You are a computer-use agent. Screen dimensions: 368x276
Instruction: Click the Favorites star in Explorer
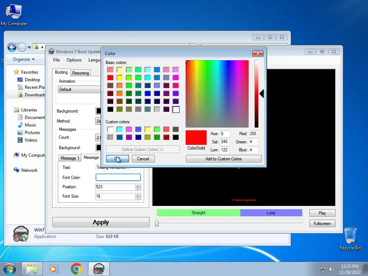[16, 72]
